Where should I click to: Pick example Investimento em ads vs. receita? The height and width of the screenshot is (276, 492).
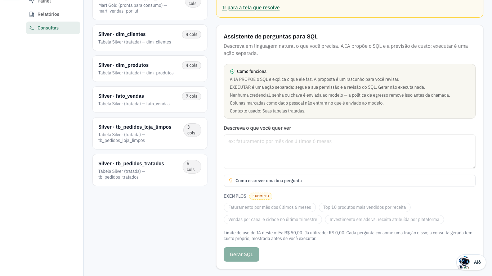(x=384, y=220)
